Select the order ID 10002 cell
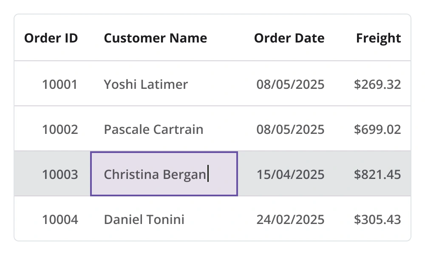This screenshot has height=255, width=425. click(x=60, y=129)
